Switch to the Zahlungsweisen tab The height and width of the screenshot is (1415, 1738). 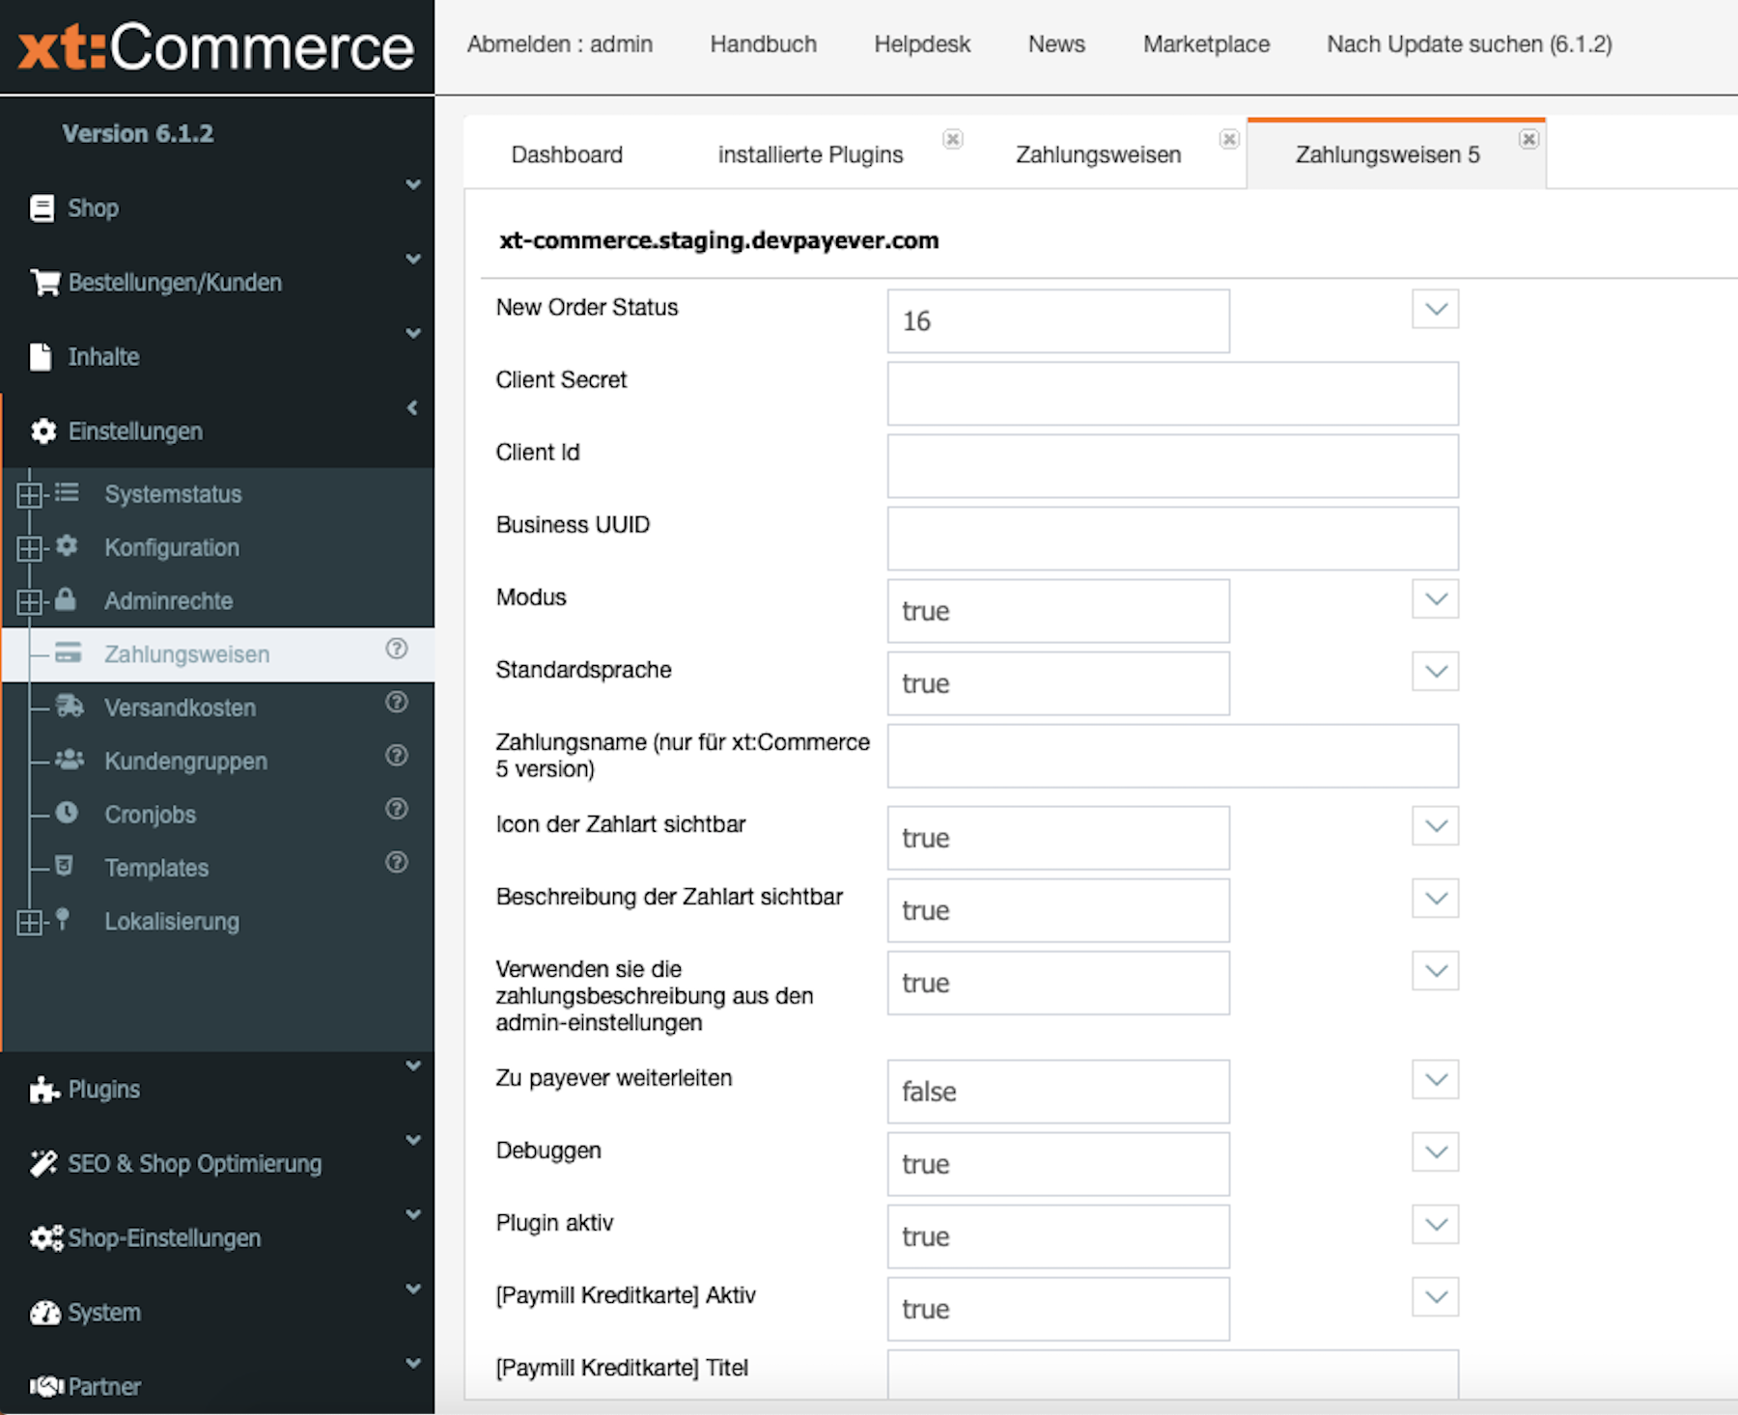point(1098,154)
